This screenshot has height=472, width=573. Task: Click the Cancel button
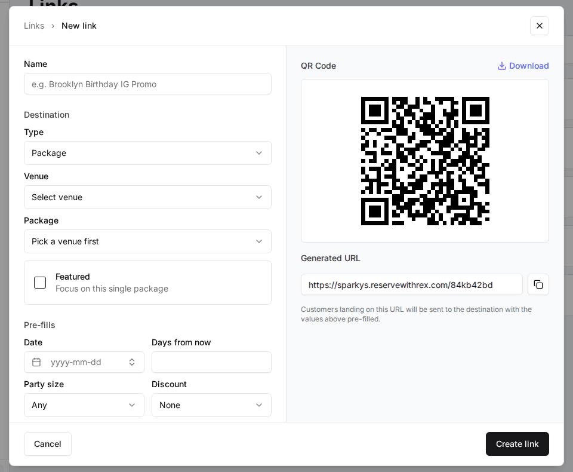point(48,444)
